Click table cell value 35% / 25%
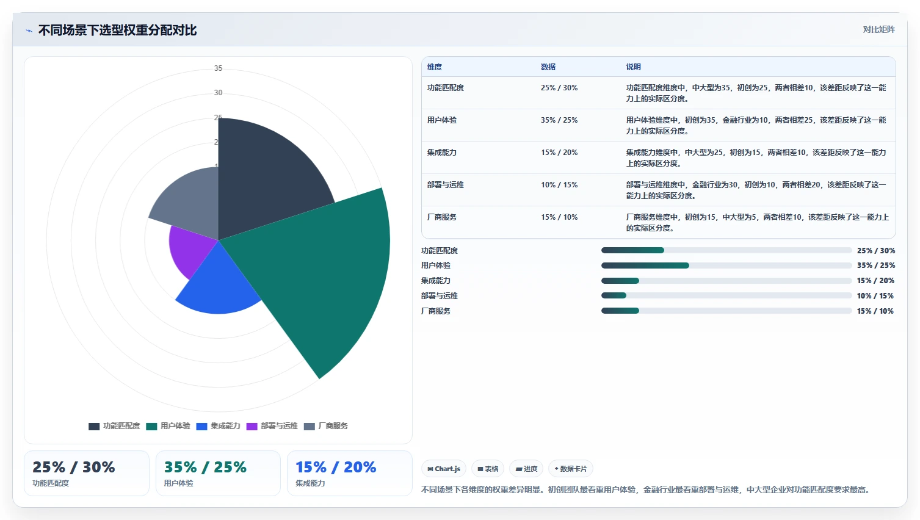The image size is (920, 520). click(x=559, y=120)
